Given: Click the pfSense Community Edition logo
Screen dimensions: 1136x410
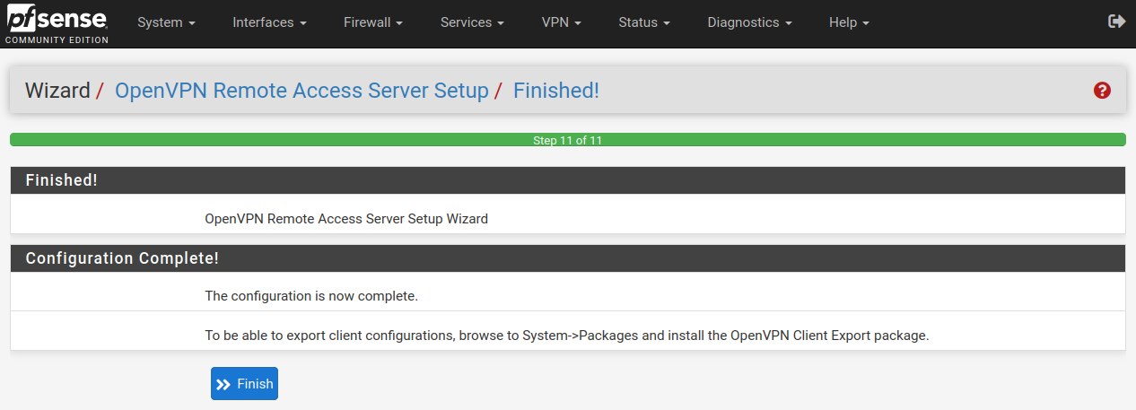Looking at the screenshot, I should pyautogui.click(x=56, y=23).
